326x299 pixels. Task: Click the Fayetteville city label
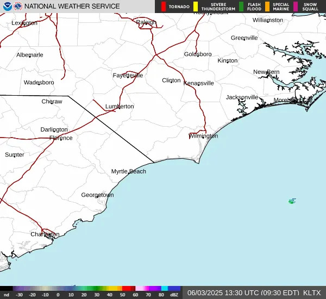point(128,76)
